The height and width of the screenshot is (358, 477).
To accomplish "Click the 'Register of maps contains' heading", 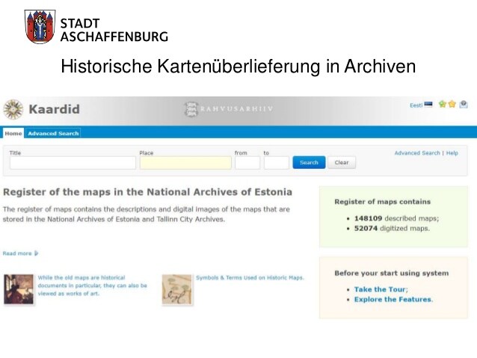I will pyautogui.click(x=383, y=202).
